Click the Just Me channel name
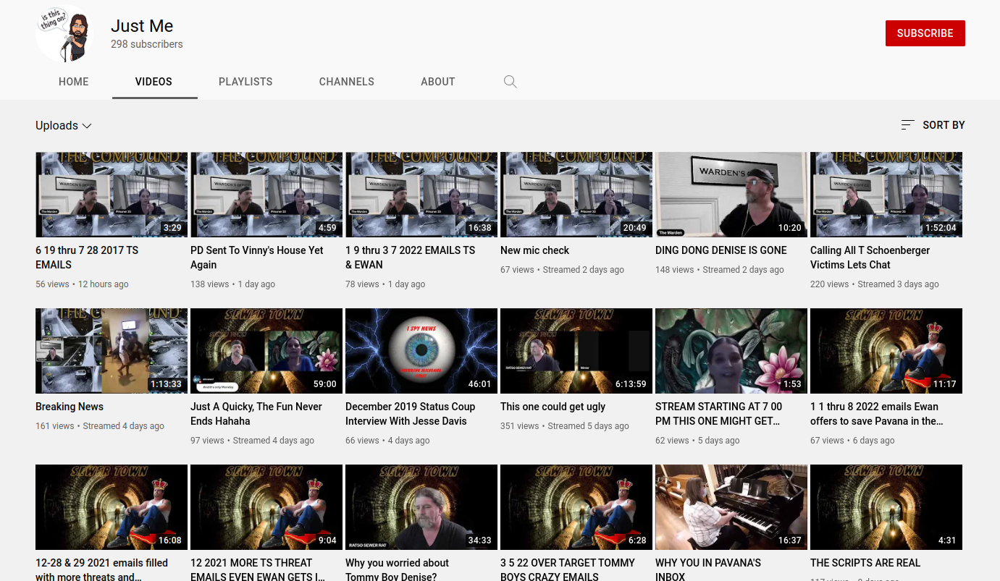Viewport: 1000px width, 581px height. [x=142, y=26]
